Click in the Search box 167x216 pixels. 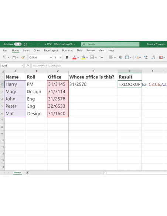(x=110, y=44)
